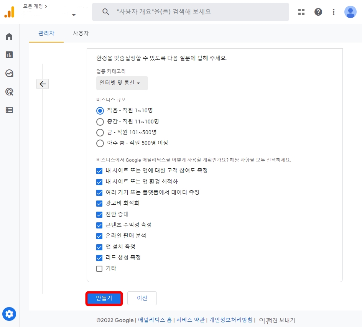Open the account switcher dropdown arrow
The width and height of the screenshot is (362, 327).
point(73,15)
